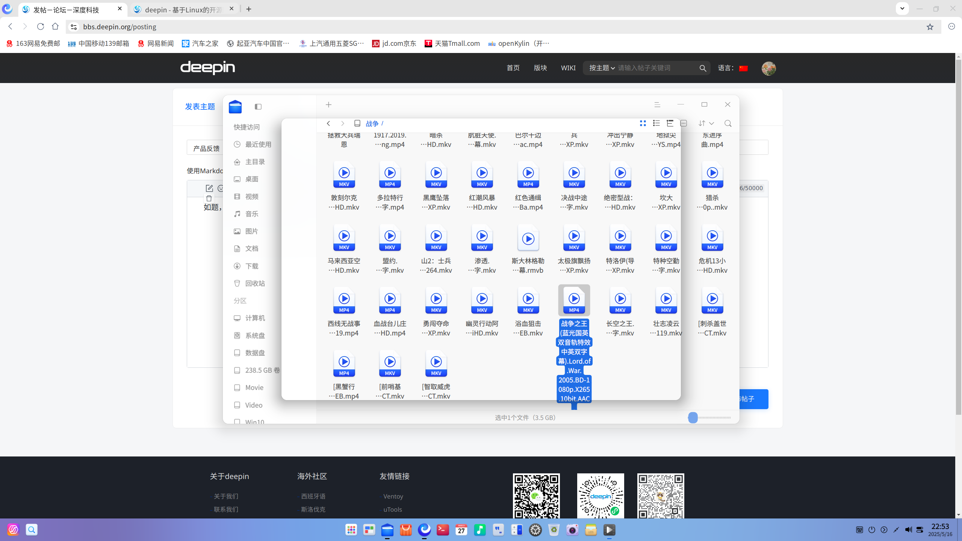Open file manager main menu
Viewport: 962px width, 541px height.
pos(657,105)
